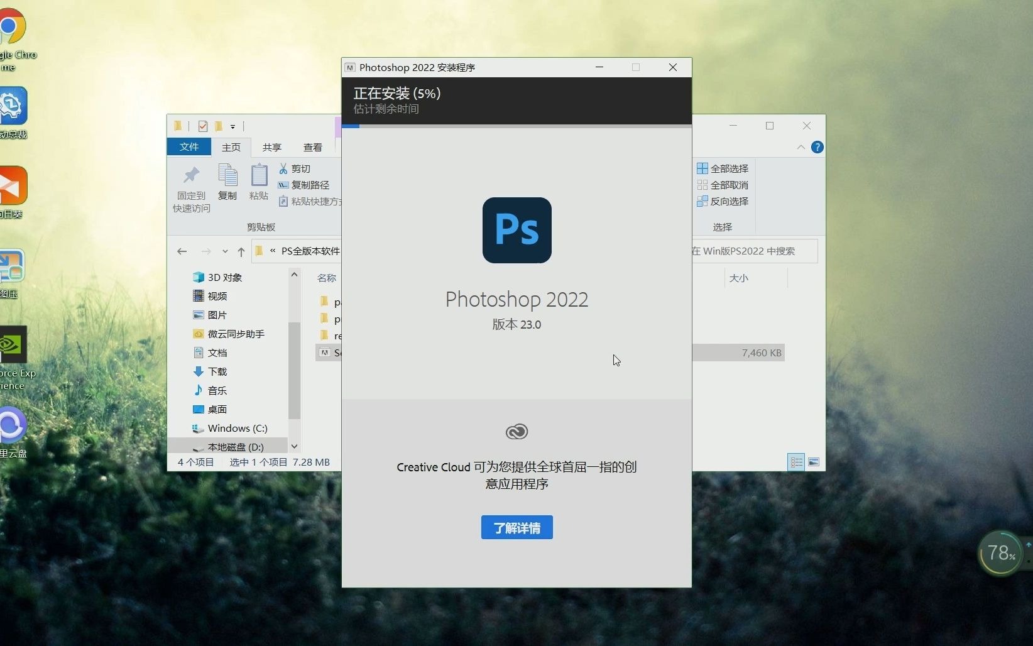Click the 了解详情 button

tap(516, 527)
